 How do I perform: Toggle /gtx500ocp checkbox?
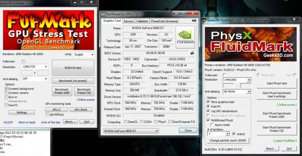pos(47,114)
